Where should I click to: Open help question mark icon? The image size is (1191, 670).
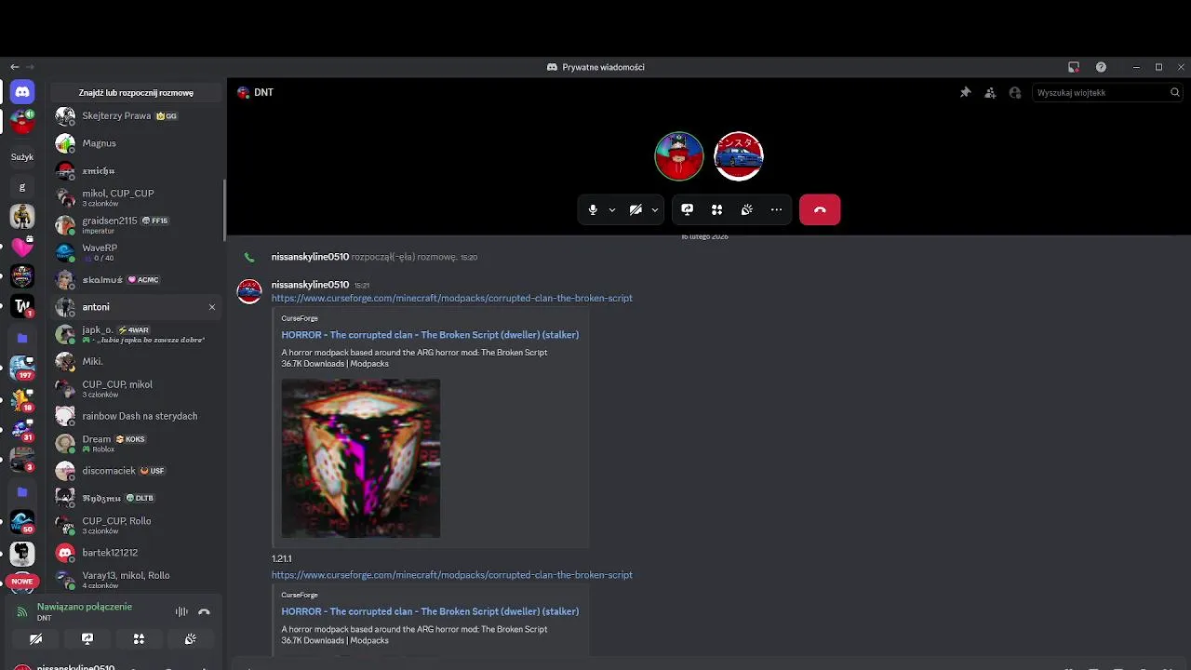(1101, 67)
